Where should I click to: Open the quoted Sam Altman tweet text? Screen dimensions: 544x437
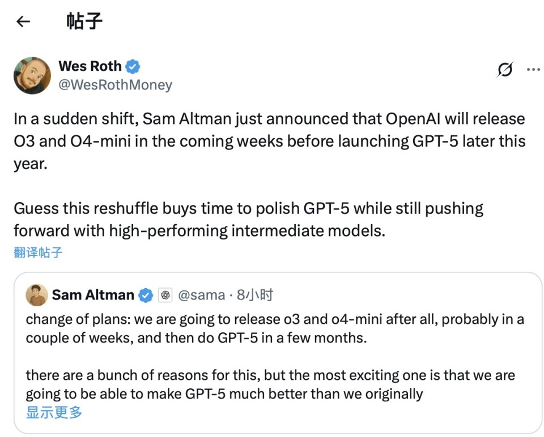pos(275,356)
